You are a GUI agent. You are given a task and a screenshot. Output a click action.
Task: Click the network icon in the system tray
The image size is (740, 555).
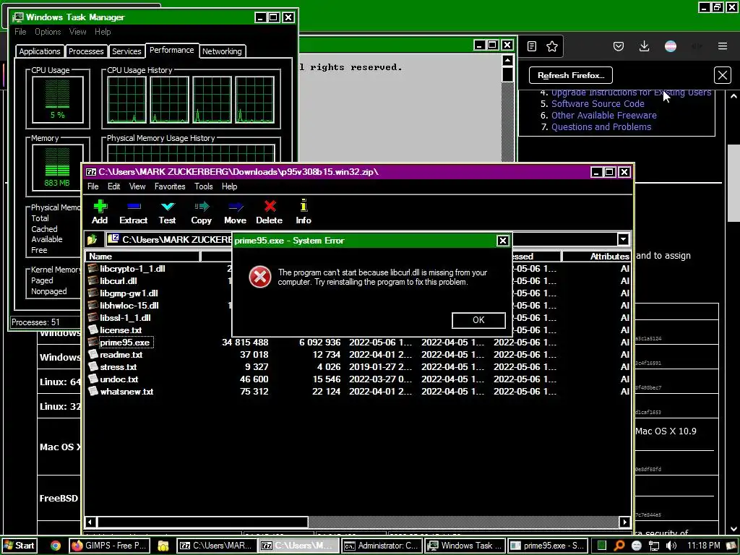(x=653, y=546)
